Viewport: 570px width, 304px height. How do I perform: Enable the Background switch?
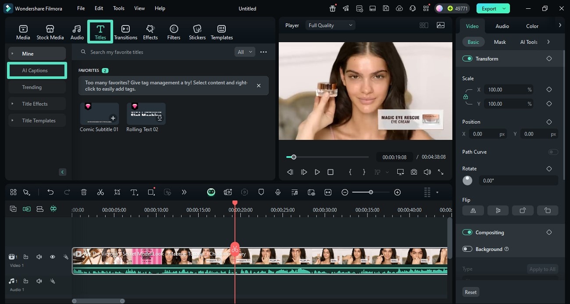(467, 249)
